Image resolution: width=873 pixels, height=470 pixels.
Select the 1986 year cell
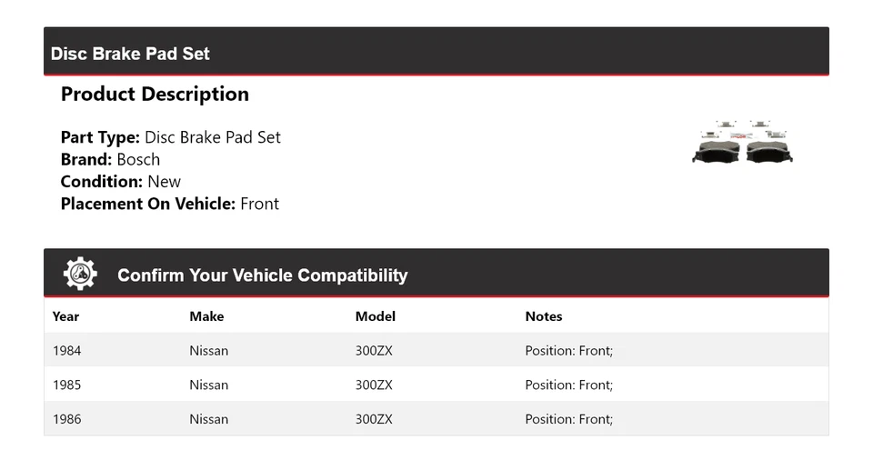66,419
